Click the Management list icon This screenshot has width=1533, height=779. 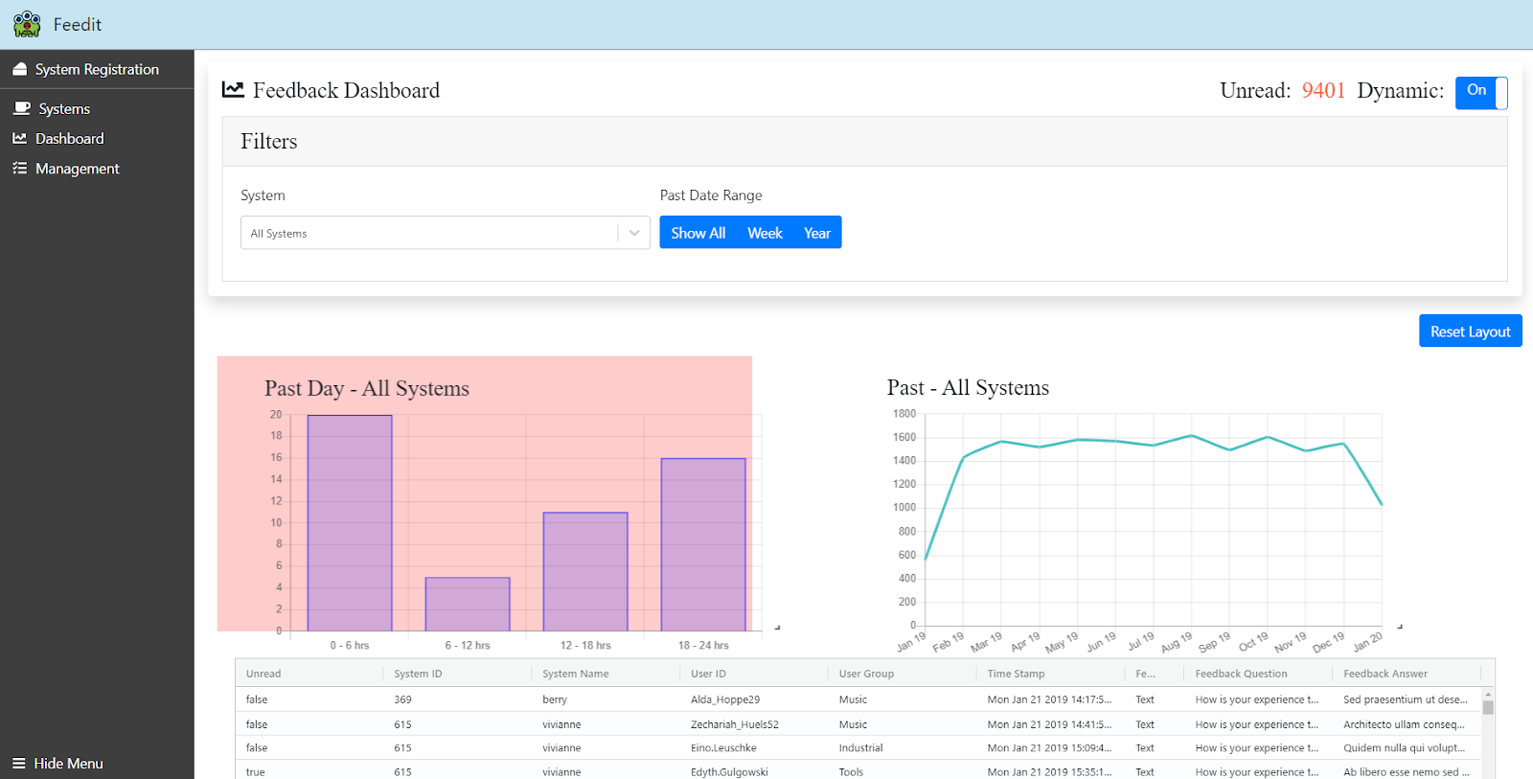click(x=19, y=168)
